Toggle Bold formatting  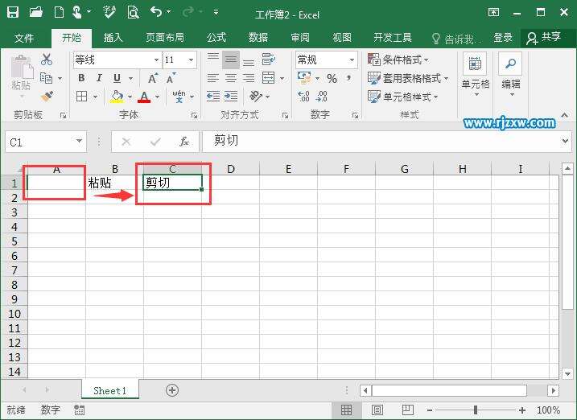coord(81,78)
